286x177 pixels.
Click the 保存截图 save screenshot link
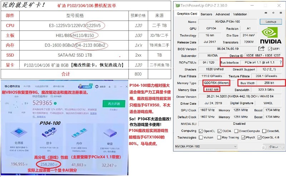(56, 96)
